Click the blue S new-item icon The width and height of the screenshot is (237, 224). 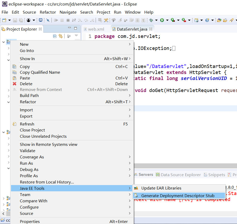tap(207, 20)
